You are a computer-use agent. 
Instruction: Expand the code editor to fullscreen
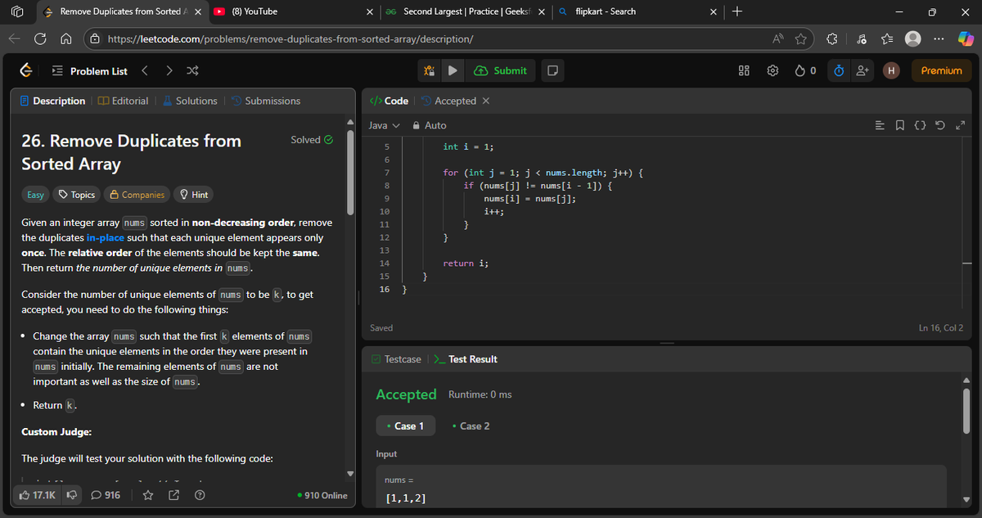click(962, 125)
